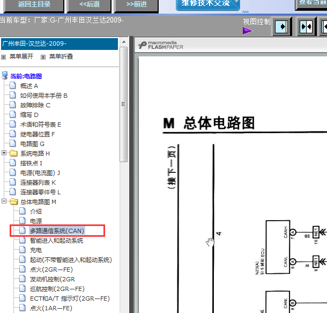Image resolution: width=327 pixels, height=313 pixels.
Task: Open 连接器零件号 L
Action: [x=40, y=192]
